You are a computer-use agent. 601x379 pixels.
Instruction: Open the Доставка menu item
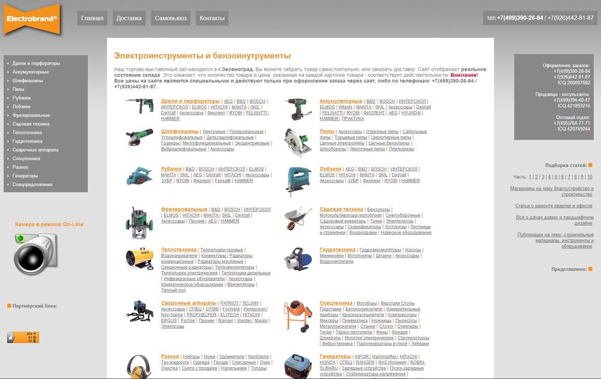[129, 18]
